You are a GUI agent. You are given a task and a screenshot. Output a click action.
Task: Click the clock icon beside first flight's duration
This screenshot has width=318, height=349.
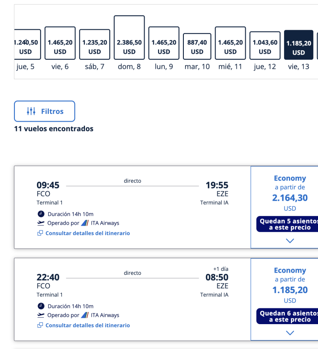click(41, 214)
